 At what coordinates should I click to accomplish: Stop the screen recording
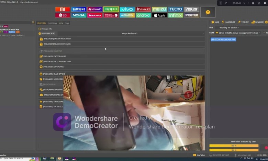[x=265, y=3]
